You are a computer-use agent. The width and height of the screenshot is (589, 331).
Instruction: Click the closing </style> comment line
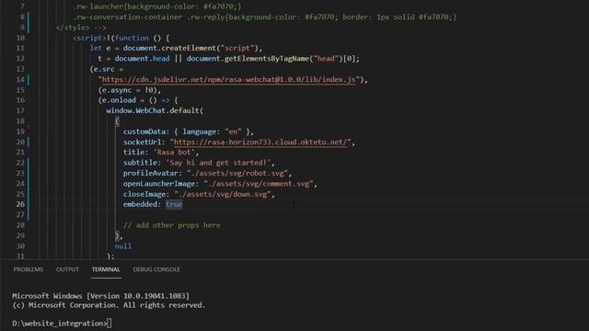[81, 28]
